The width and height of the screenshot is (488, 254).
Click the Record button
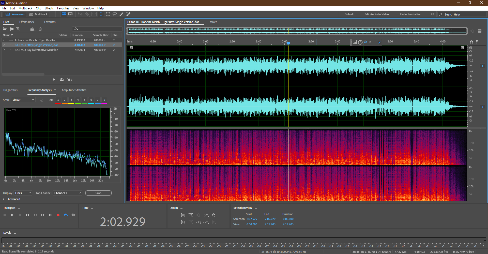pyautogui.click(x=58, y=215)
